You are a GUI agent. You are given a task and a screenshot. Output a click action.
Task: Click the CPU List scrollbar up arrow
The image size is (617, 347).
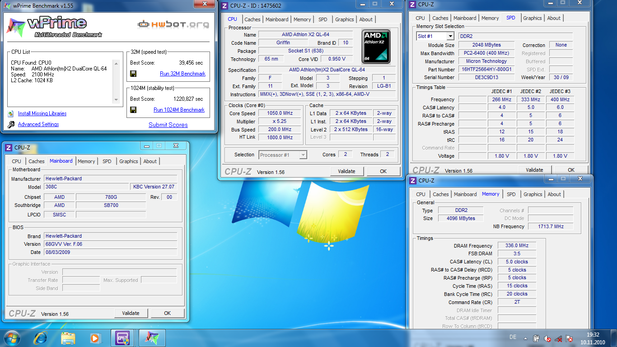coord(116,63)
